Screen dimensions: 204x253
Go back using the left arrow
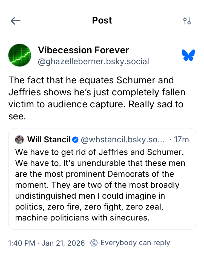16,21
